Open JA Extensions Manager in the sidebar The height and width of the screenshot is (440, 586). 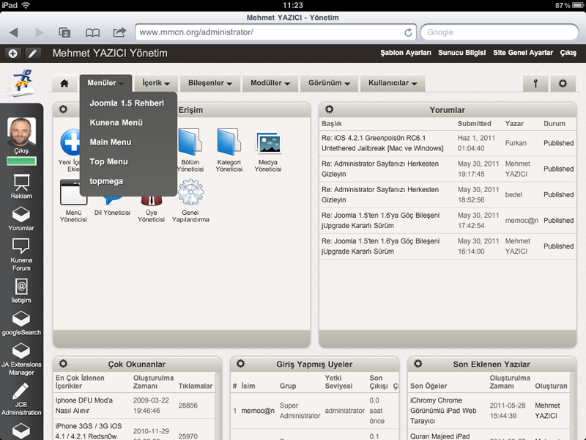[x=21, y=359]
